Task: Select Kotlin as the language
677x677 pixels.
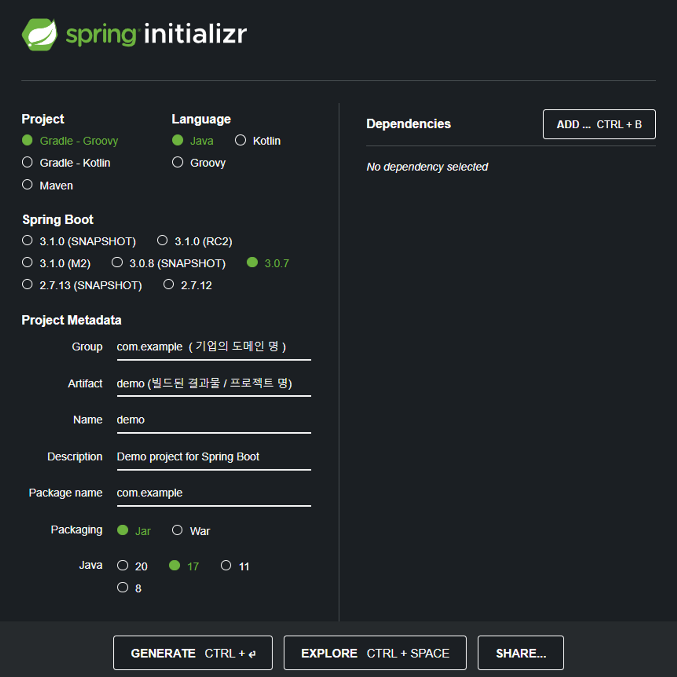Action: click(240, 140)
